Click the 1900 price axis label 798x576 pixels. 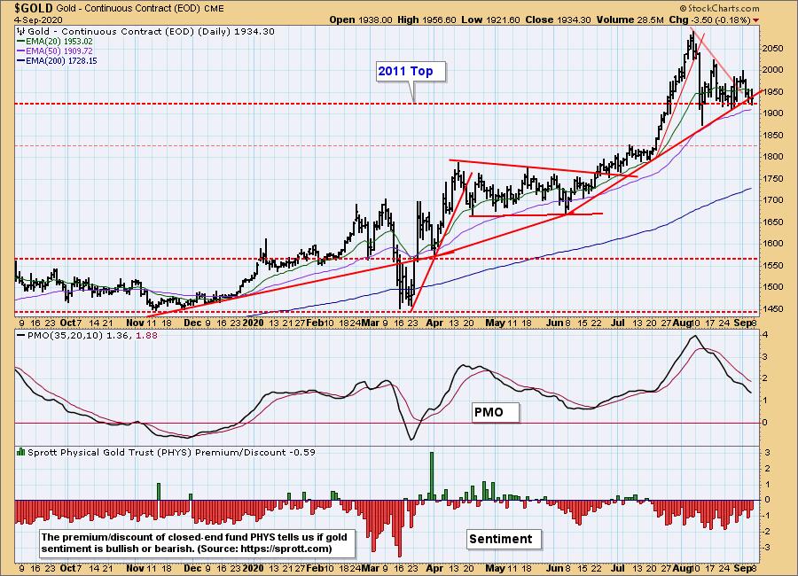point(773,113)
